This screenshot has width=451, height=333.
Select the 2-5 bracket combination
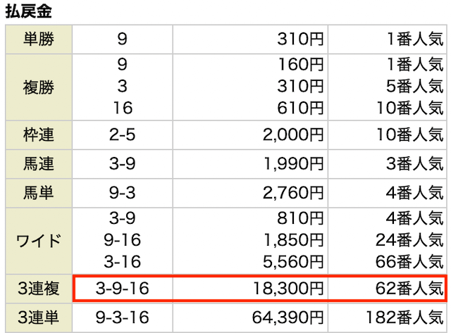[x=123, y=135]
